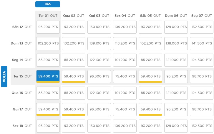Select 122.100 PTS for Qui 03 and Qua 16

click(x=99, y=93)
